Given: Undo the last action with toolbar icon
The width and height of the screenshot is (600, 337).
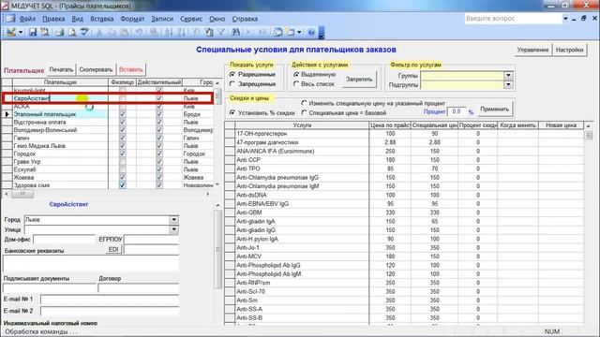Looking at the screenshot, I should (139, 33).
